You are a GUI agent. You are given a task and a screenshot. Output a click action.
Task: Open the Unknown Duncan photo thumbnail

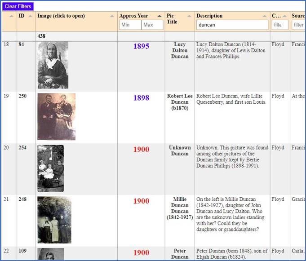click(50, 168)
